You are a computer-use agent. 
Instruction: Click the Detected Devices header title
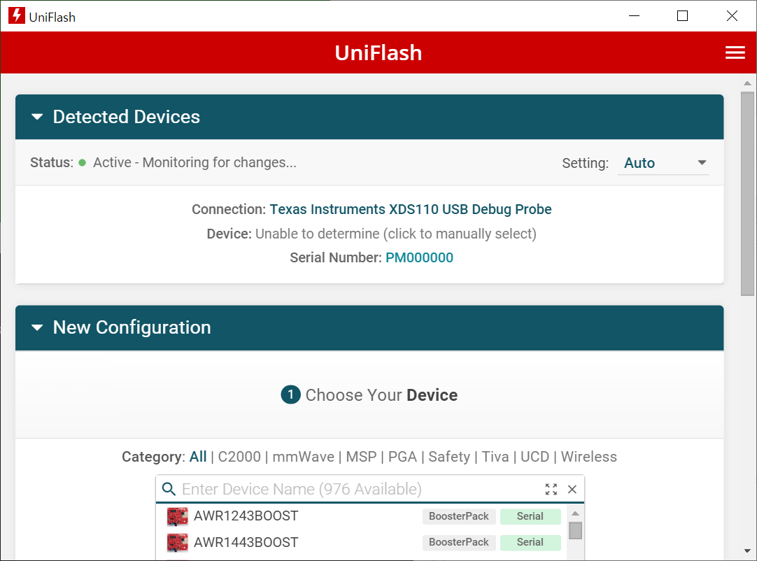click(126, 117)
